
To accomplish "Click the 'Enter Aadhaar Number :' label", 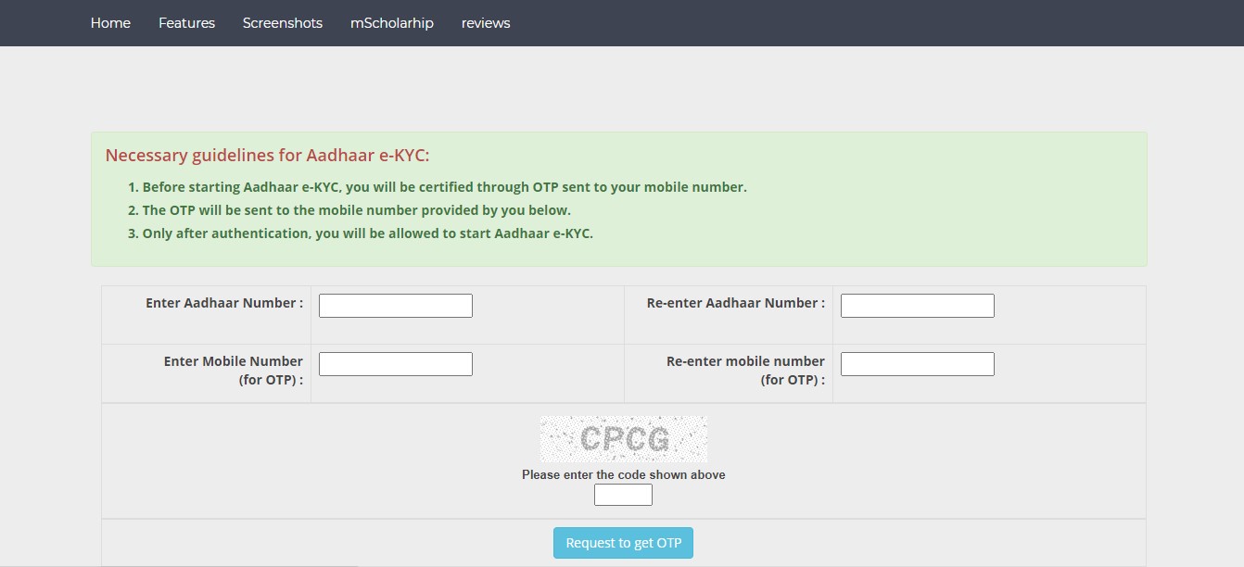I will [224, 303].
